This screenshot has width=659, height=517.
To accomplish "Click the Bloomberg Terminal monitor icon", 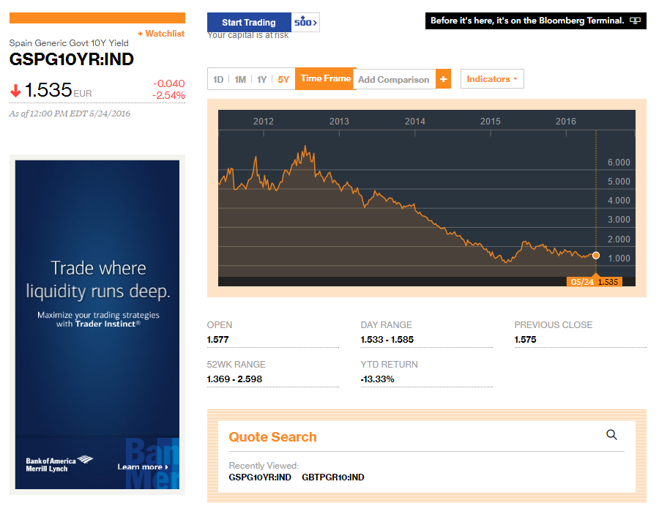I will click(635, 21).
